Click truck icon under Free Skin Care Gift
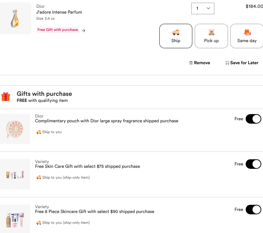The image size is (263, 233). point(39,177)
